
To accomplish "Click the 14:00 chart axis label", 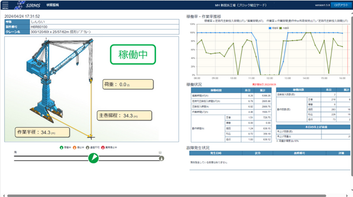I will coord(306,78).
